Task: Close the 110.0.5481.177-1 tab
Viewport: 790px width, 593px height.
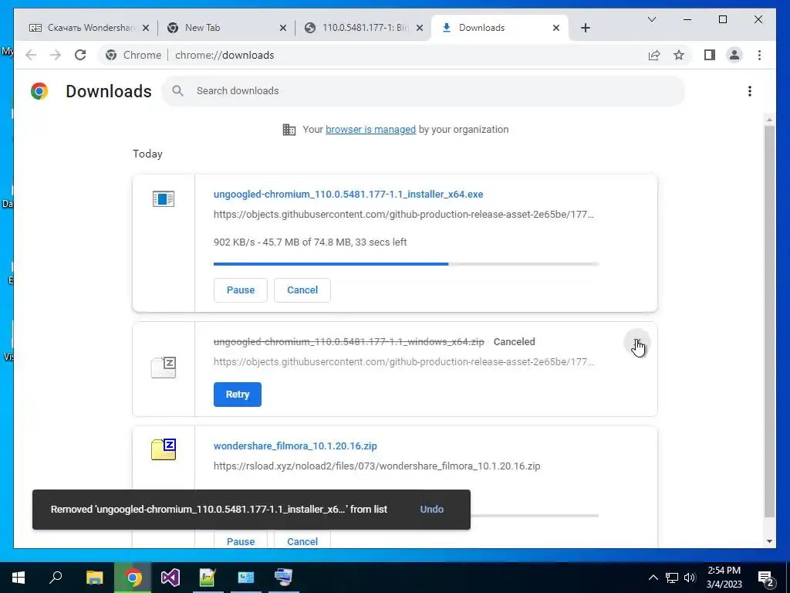Action: click(x=419, y=28)
